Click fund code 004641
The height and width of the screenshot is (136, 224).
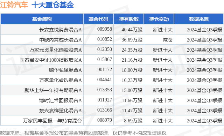click(x=105, y=80)
